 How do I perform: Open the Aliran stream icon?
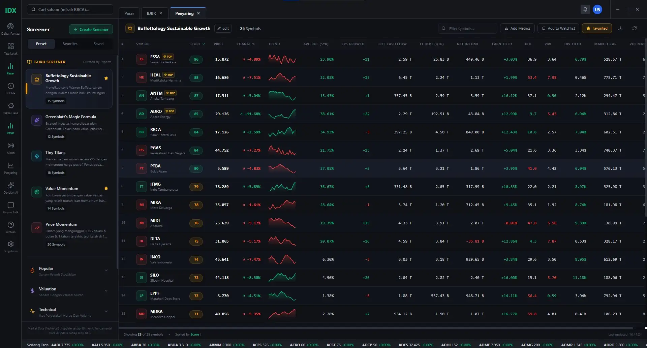[10, 148]
